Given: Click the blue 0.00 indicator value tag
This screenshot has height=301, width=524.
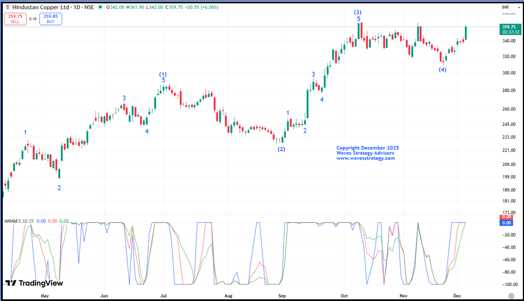Looking at the screenshot, I should tap(506, 223).
